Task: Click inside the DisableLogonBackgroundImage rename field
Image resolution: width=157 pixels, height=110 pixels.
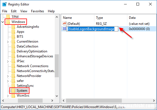Action: 92,29
